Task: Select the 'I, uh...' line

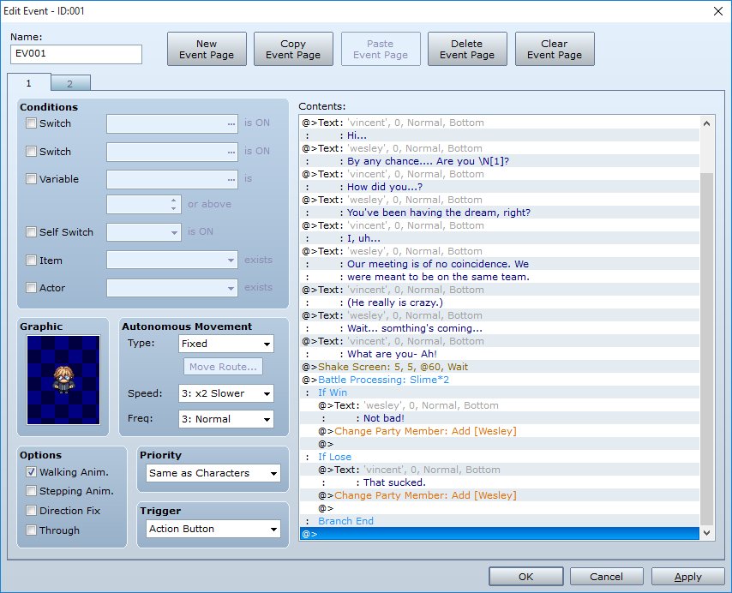Action: click(x=500, y=238)
